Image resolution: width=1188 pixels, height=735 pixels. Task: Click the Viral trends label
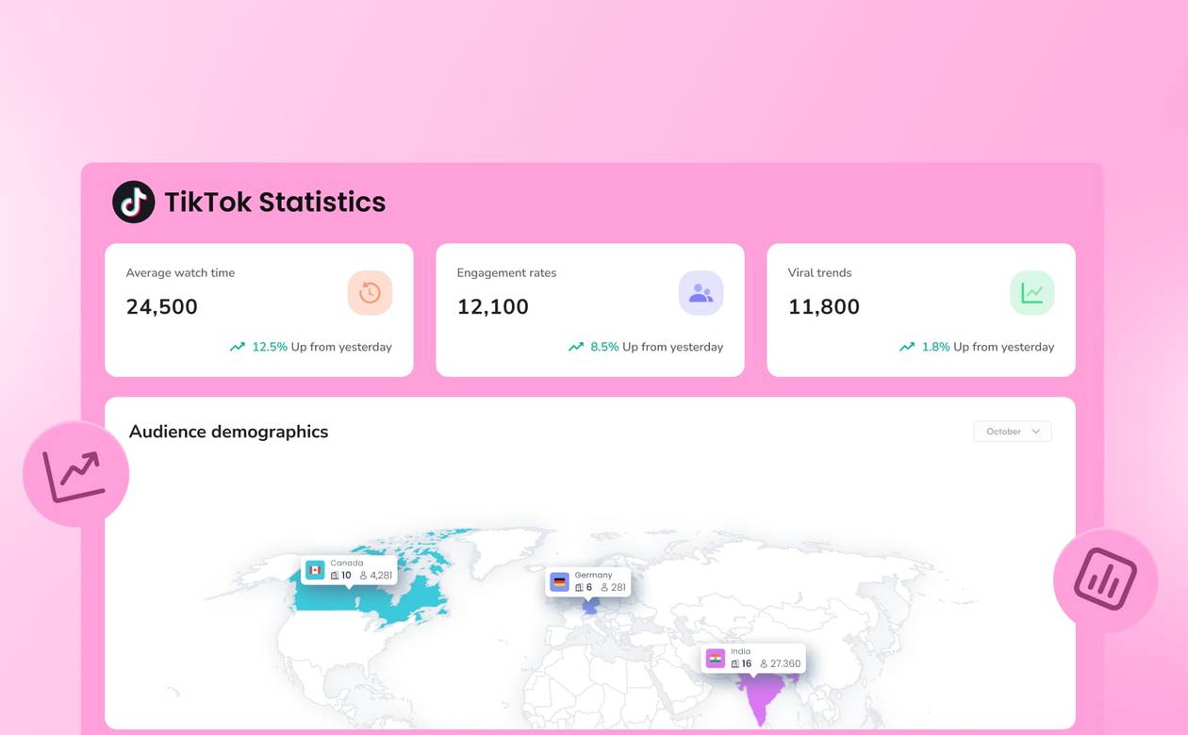(819, 273)
